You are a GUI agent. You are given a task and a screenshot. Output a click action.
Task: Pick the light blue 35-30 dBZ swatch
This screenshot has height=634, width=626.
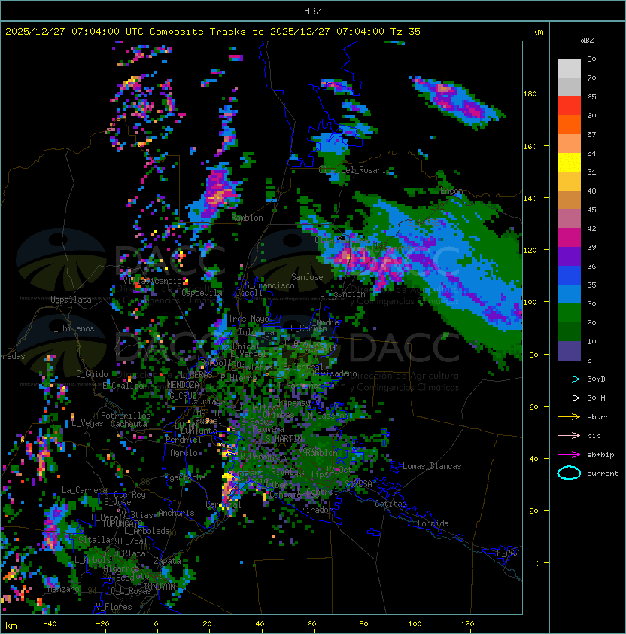(x=569, y=294)
